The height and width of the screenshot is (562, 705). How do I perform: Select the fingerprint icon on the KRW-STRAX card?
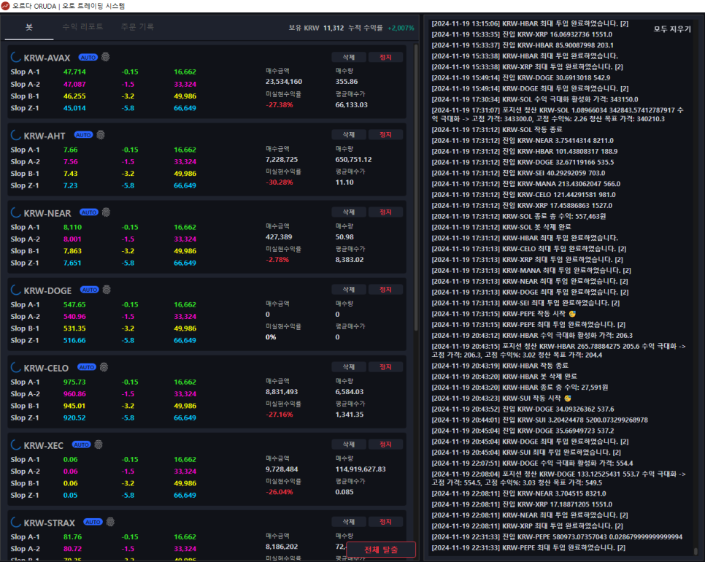point(110,522)
